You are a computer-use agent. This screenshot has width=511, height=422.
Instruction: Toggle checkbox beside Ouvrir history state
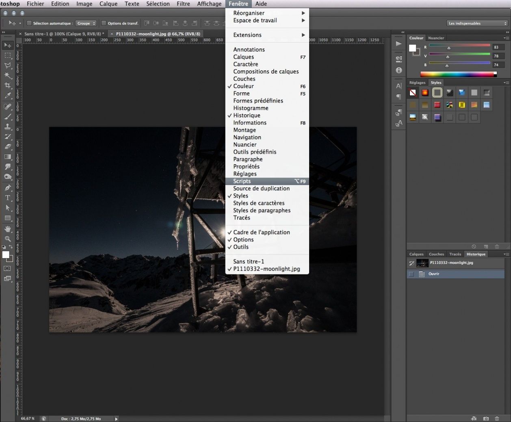(411, 274)
